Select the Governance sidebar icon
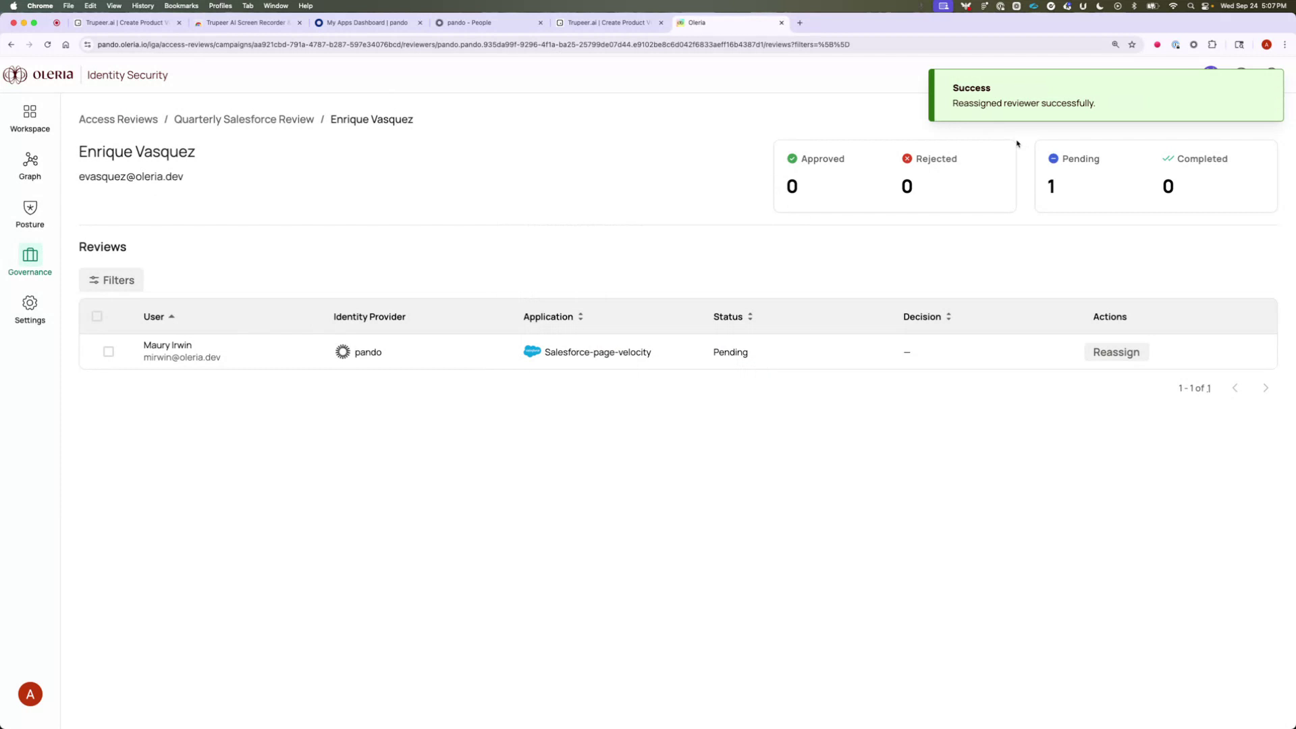 tap(29, 261)
